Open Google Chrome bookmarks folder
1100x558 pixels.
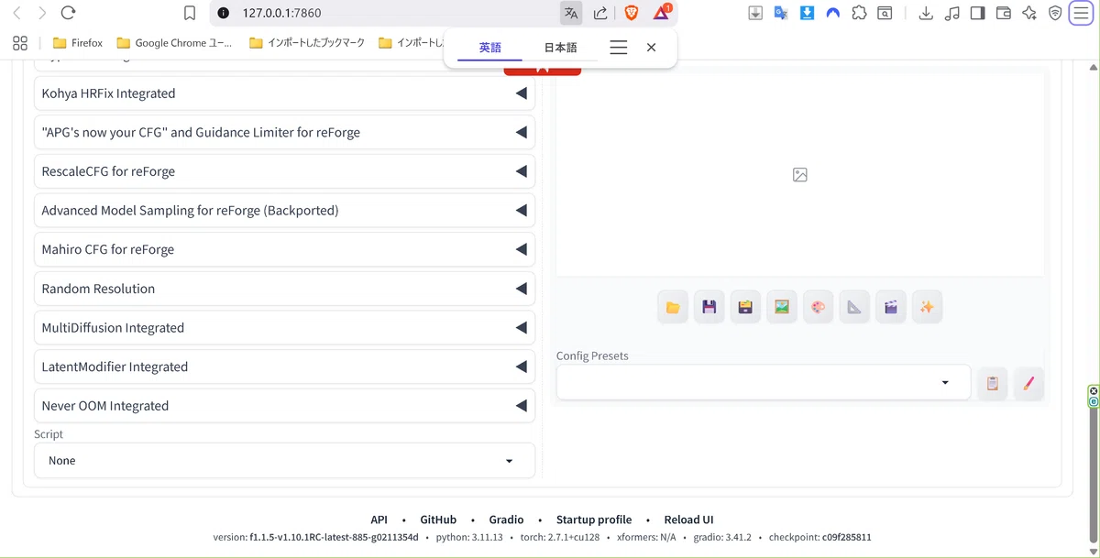(175, 43)
